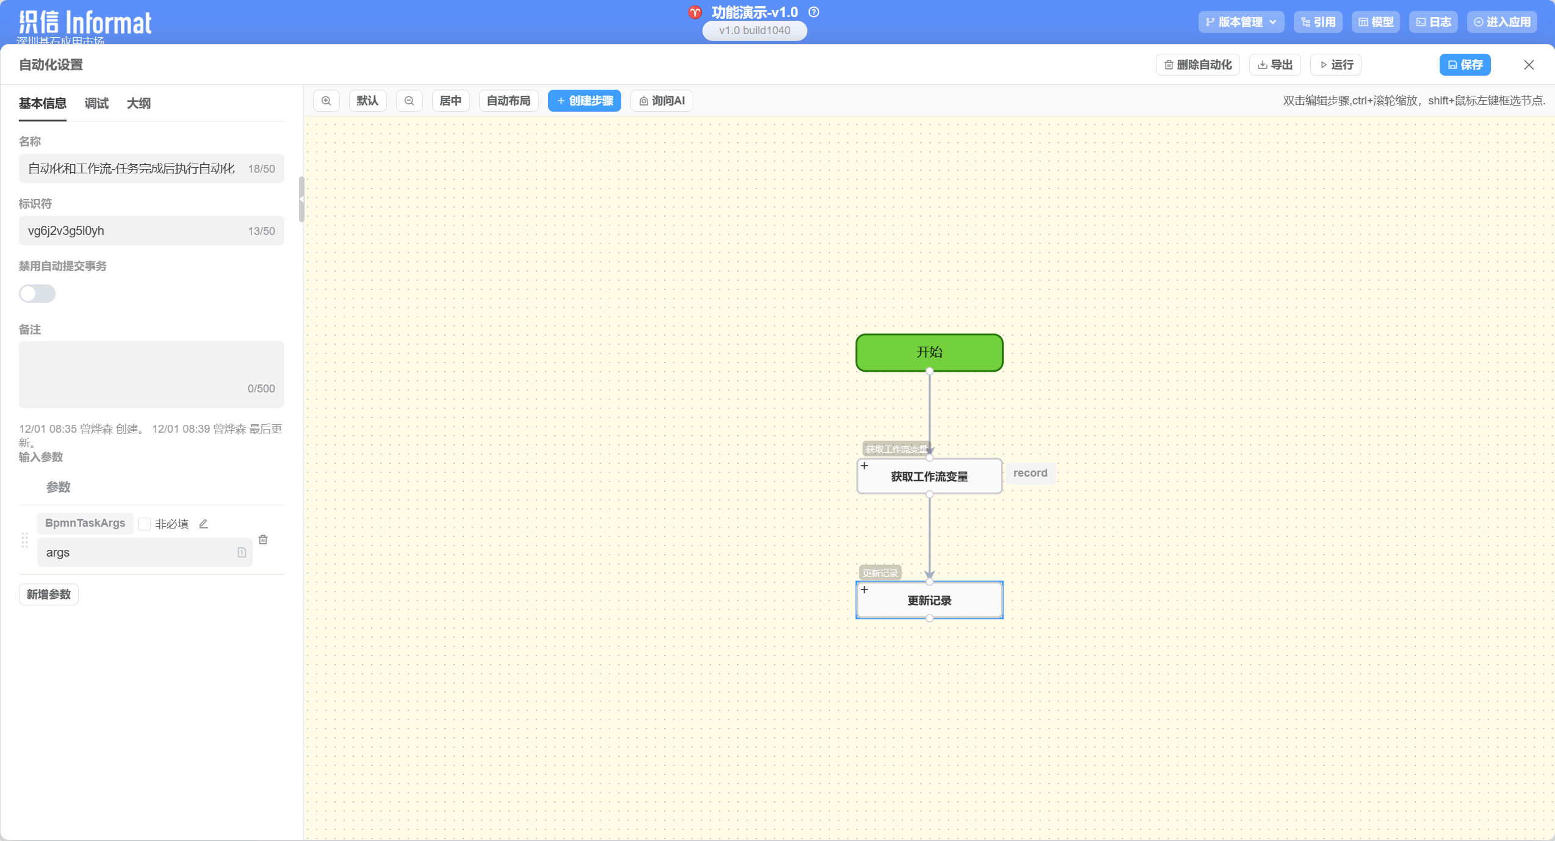Viewport: 1555px width, 841px height.
Task: Click the plus icon on 更新记录 node
Action: click(864, 590)
